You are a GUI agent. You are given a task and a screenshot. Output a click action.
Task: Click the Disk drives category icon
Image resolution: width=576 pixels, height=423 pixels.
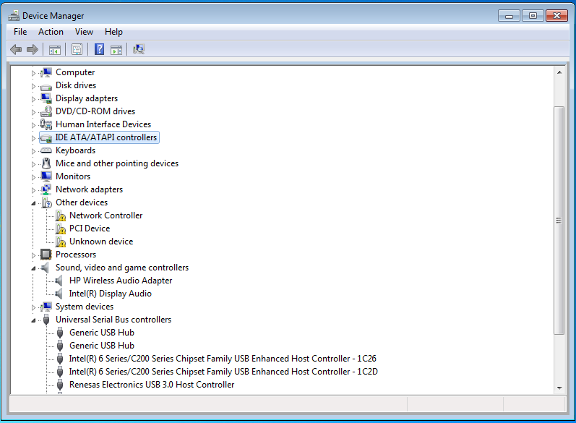[x=46, y=86]
